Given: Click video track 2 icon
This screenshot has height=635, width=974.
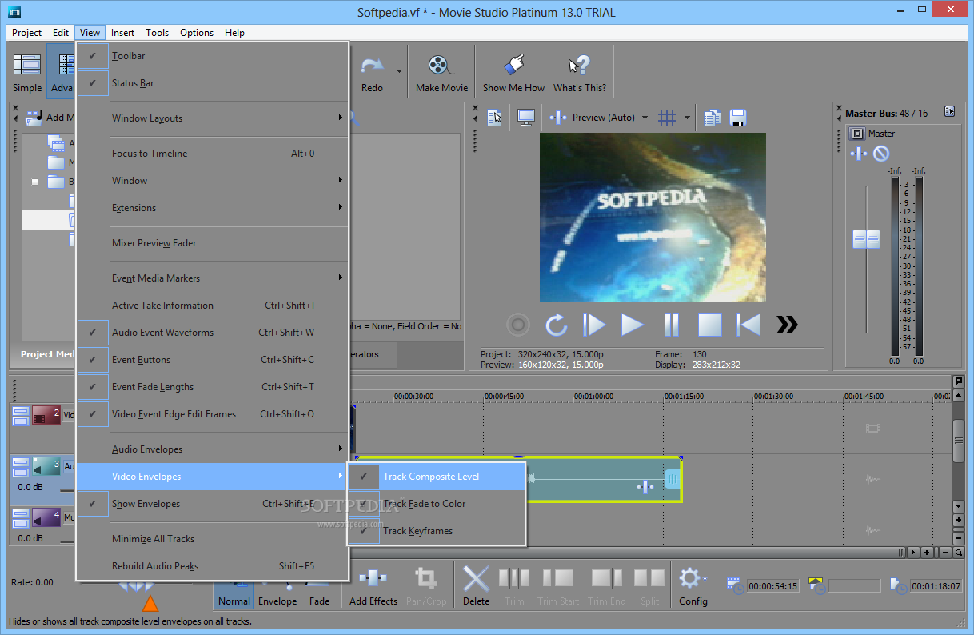Looking at the screenshot, I should [x=46, y=415].
